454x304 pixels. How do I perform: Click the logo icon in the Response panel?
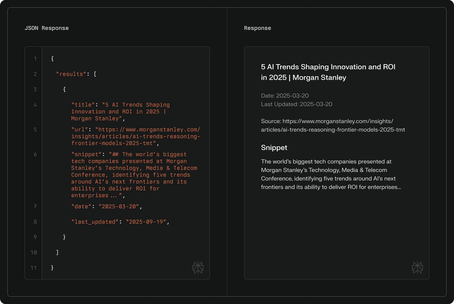[417, 267]
